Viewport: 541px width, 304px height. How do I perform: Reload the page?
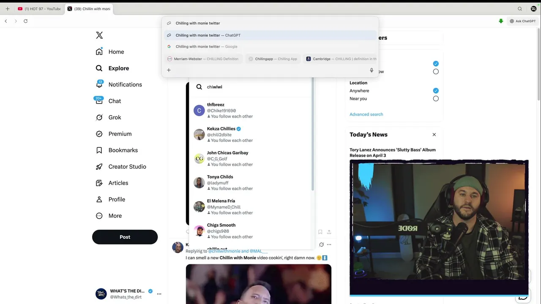click(26, 21)
